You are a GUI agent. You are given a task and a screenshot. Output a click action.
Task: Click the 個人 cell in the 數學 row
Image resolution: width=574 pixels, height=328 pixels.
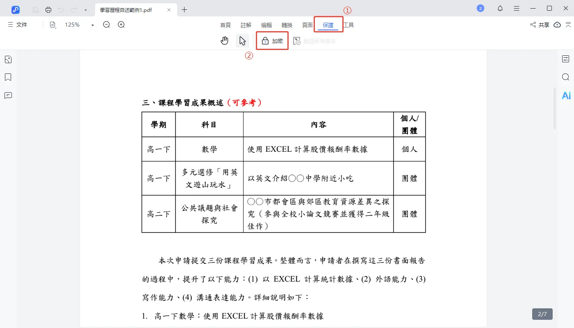[x=410, y=149]
